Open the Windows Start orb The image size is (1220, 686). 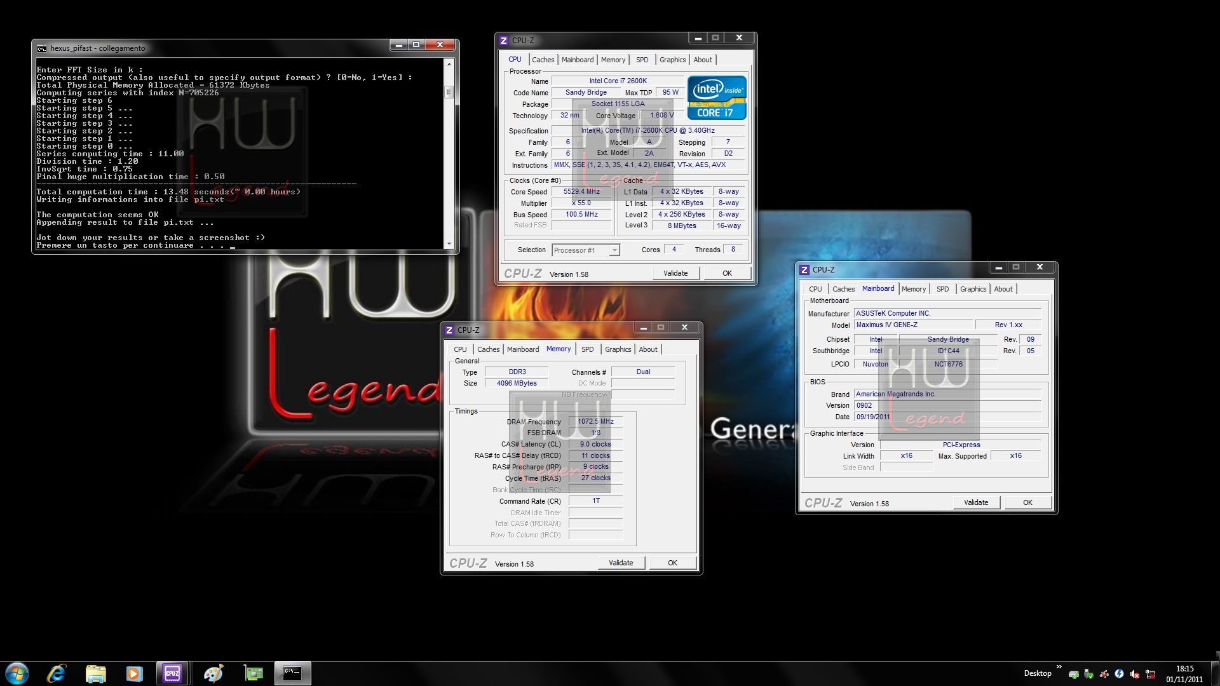click(17, 673)
